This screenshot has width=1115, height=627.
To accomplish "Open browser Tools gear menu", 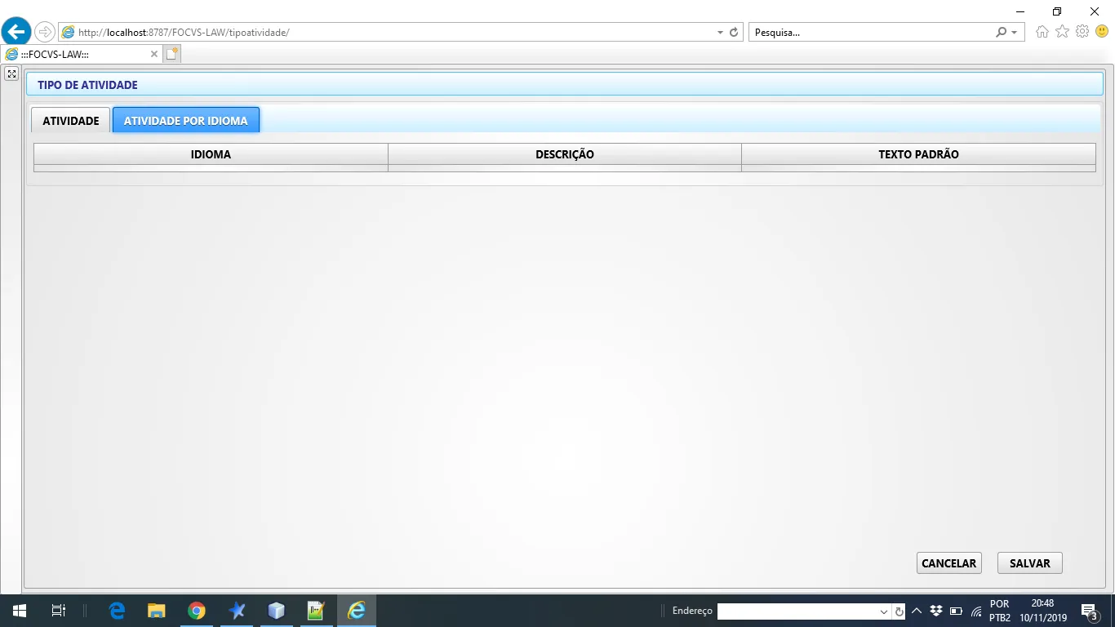I will pos(1082,32).
